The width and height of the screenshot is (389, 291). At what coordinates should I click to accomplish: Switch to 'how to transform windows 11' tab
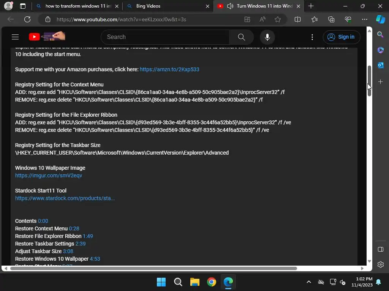point(77,6)
